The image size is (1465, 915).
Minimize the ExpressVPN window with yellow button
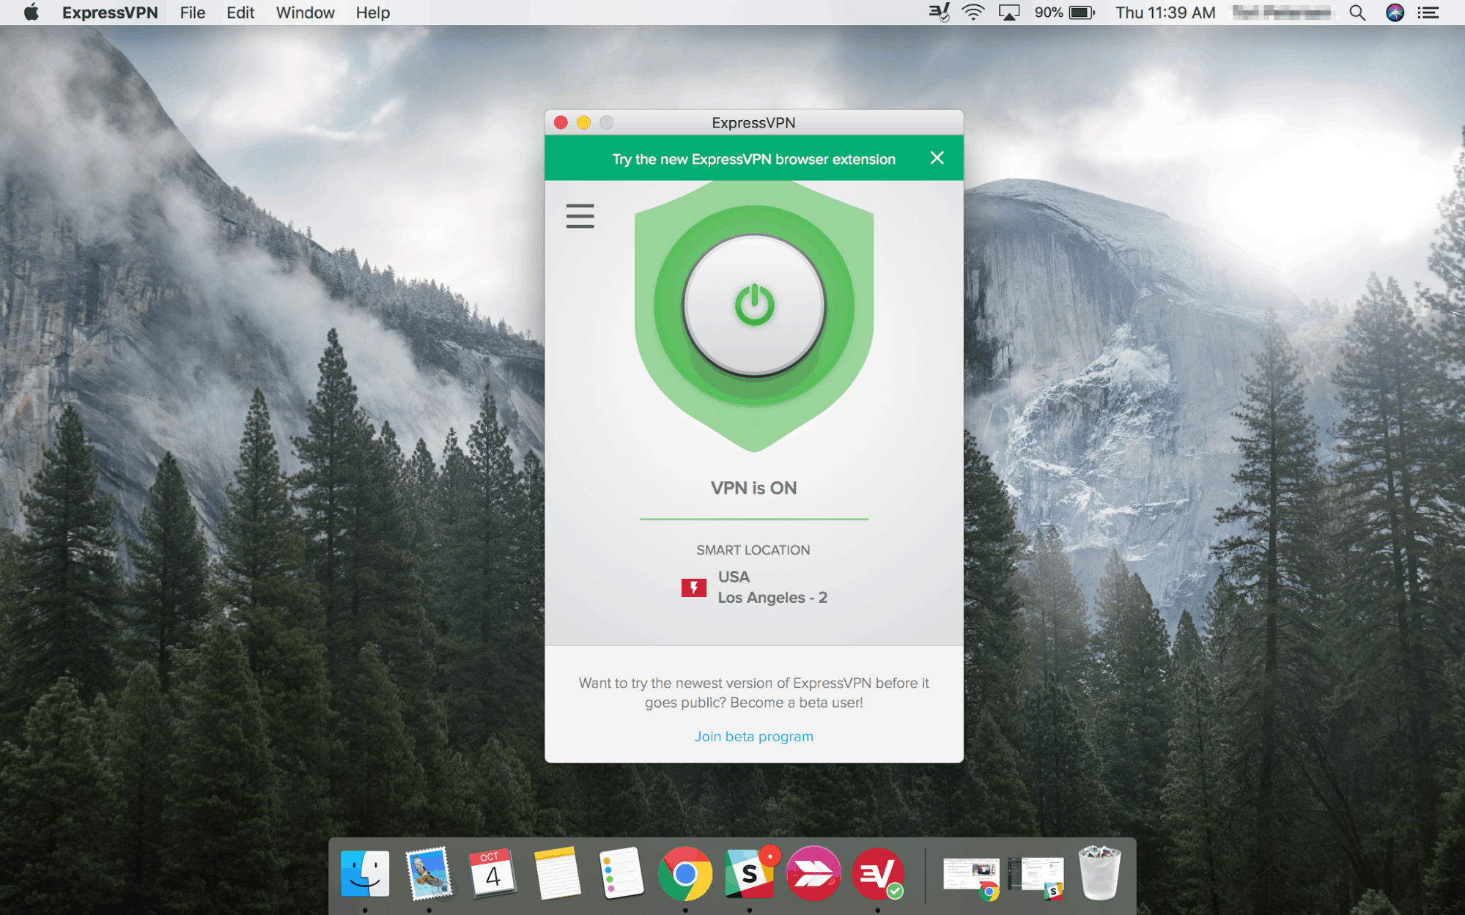583,122
